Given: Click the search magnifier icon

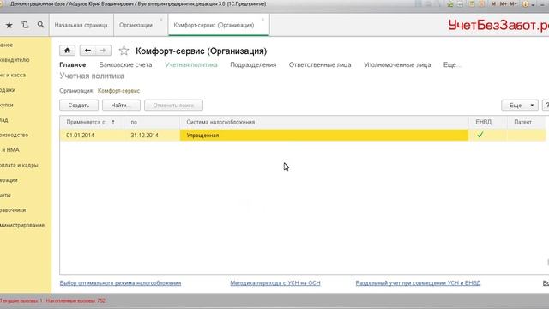Looking at the screenshot, I should (x=40, y=25).
